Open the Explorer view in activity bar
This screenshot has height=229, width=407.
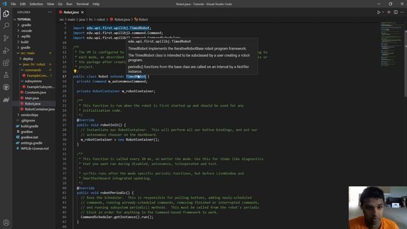[6, 13]
